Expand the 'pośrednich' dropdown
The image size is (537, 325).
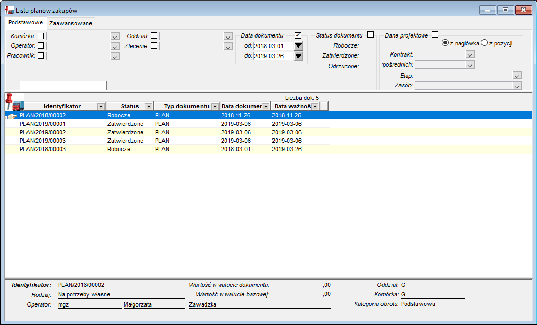point(470,64)
